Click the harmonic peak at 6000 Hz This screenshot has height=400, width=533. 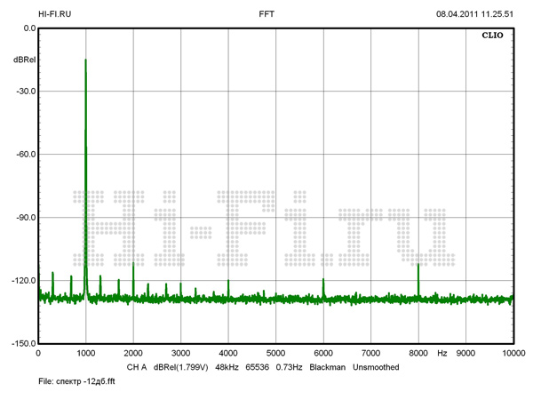[x=323, y=281]
